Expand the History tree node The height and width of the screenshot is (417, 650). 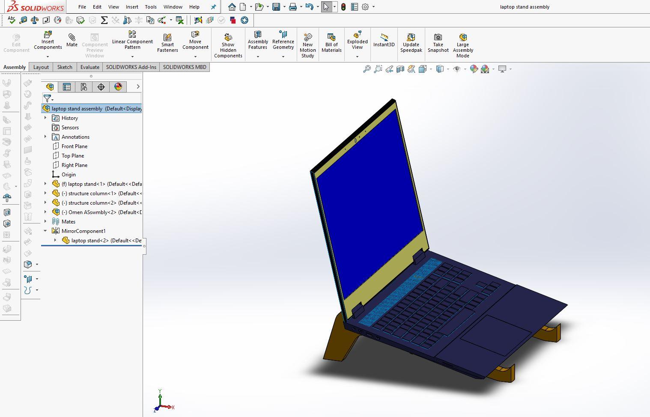click(x=46, y=118)
